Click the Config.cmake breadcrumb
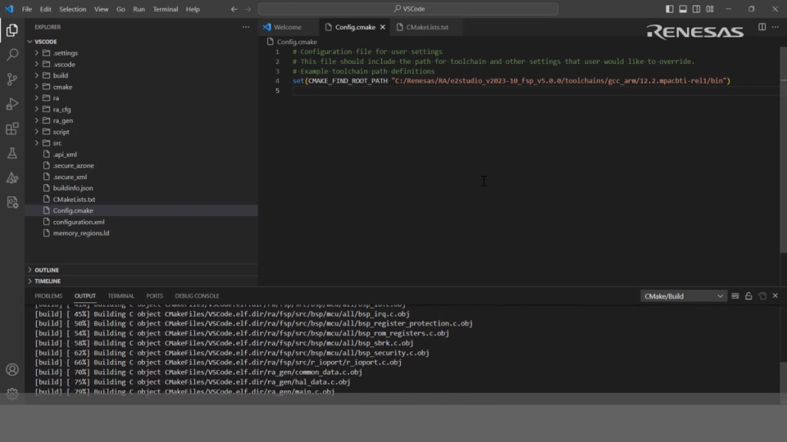The image size is (787, 442). pos(297,42)
